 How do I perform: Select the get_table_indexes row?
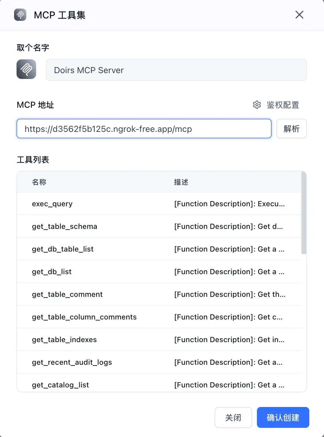(x=159, y=340)
